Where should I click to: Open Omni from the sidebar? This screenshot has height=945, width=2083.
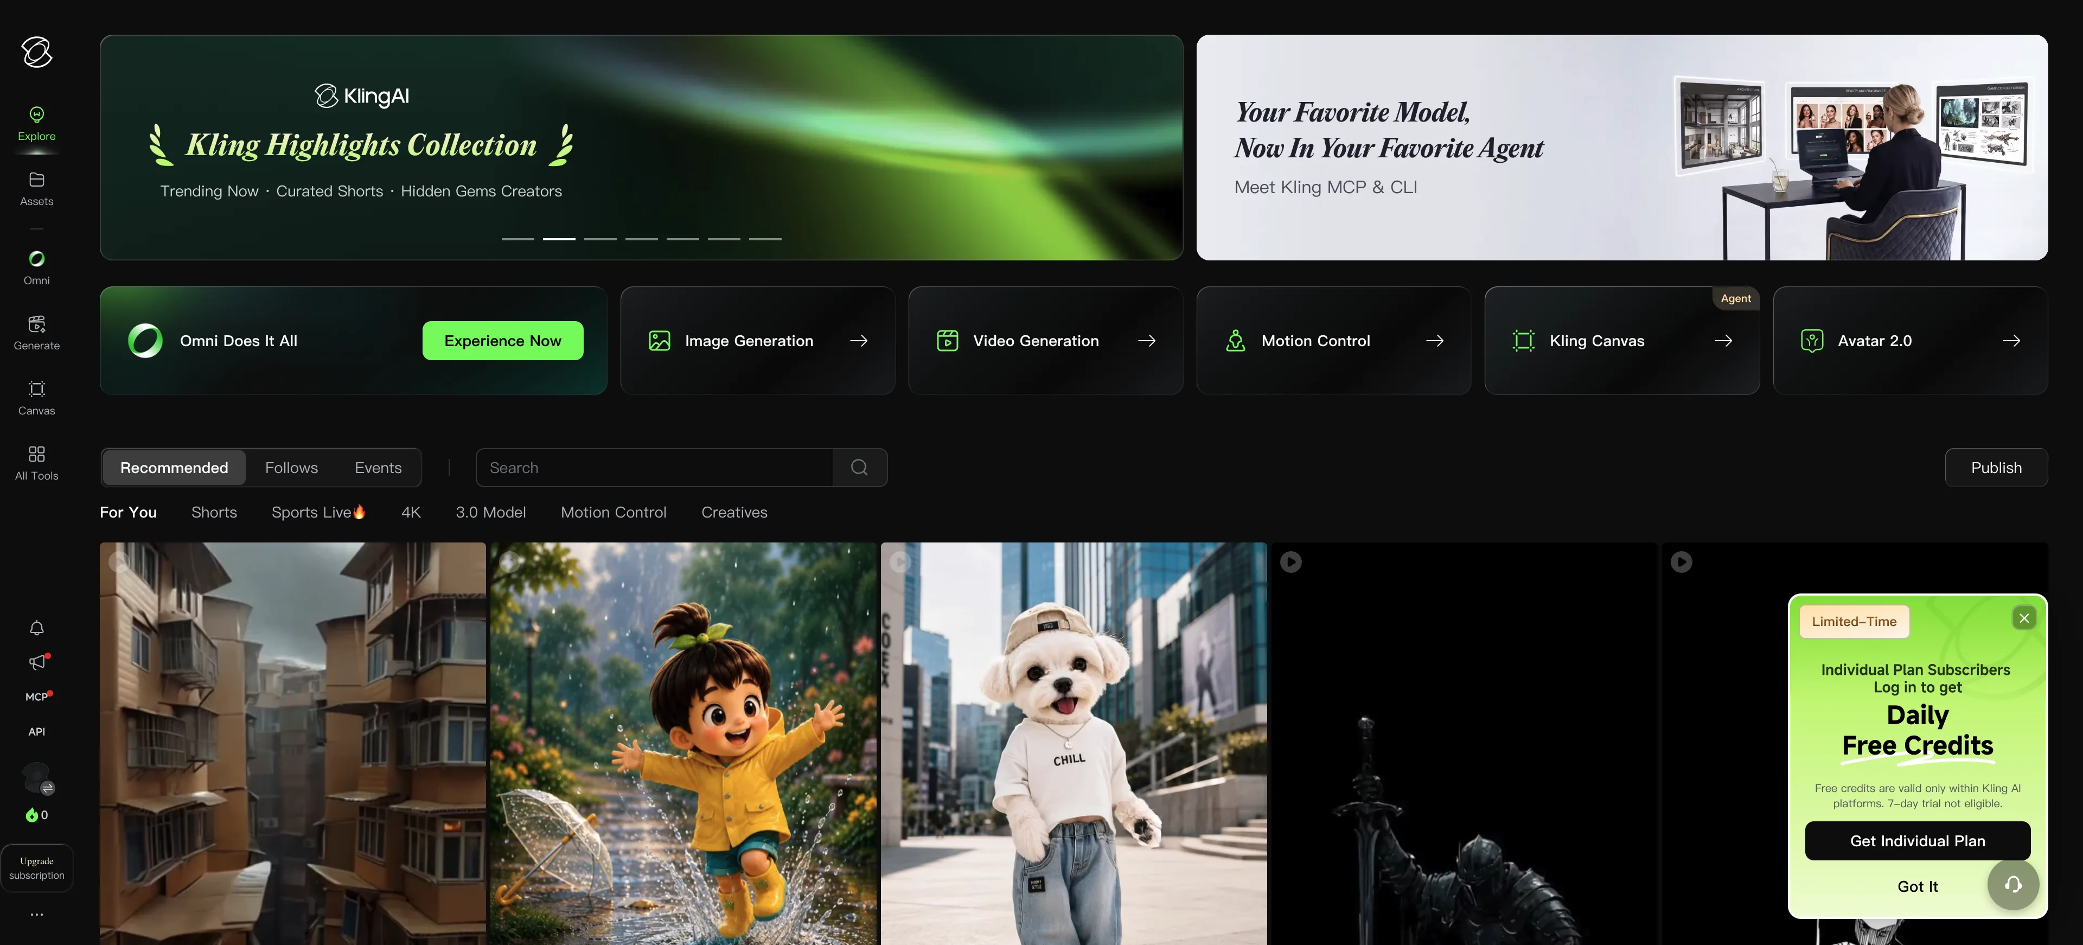pyautogui.click(x=36, y=269)
